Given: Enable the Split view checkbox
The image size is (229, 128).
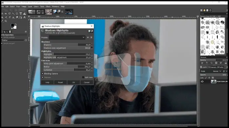Looking at the screenshot, I should (x=83, y=77).
